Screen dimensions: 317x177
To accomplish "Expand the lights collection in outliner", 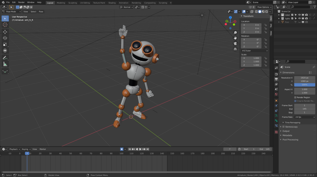I will pyautogui.click(x=279, y=19).
